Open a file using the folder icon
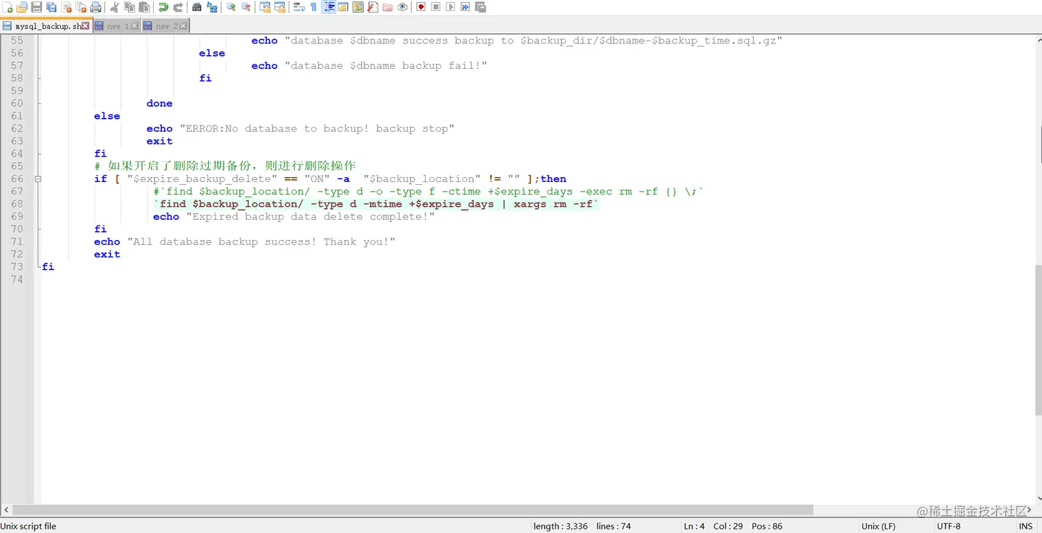Screen dimensions: 1042x533 tap(21, 7)
